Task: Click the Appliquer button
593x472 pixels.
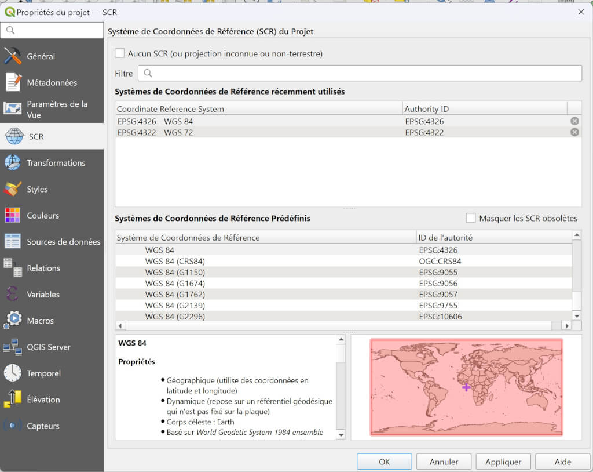Action: point(503,462)
